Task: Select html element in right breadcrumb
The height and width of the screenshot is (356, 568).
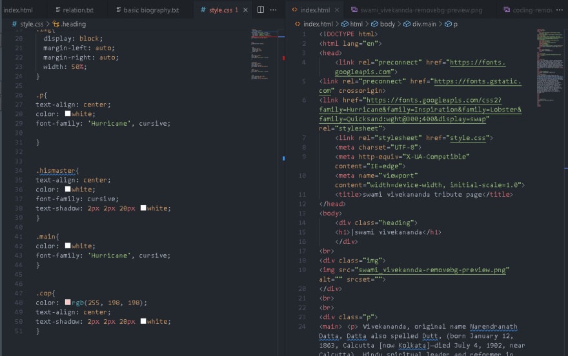Action: (356, 25)
